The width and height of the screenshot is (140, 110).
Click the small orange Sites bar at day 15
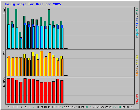[66, 76]
